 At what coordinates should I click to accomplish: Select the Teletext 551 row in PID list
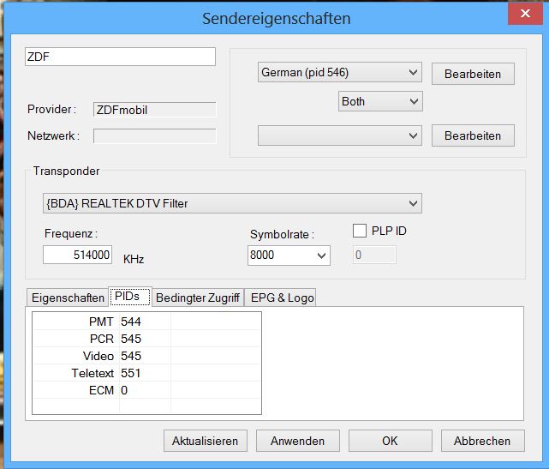pyautogui.click(x=128, y=373)
